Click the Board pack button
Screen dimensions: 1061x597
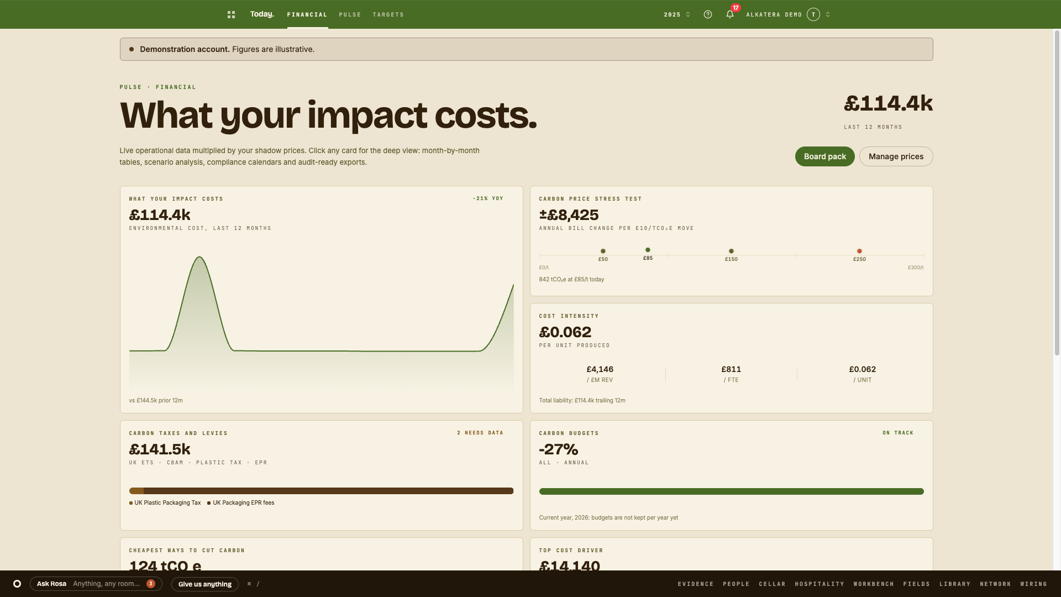pos(824,156)
